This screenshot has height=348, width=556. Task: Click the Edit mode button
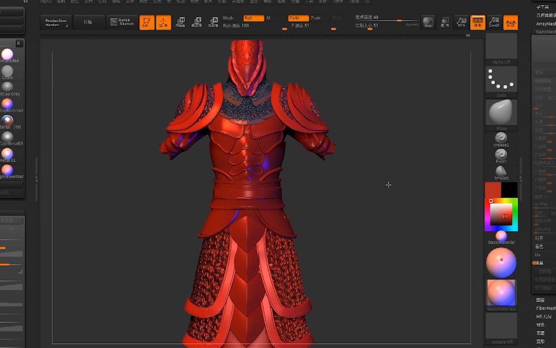tap(147, 23)
